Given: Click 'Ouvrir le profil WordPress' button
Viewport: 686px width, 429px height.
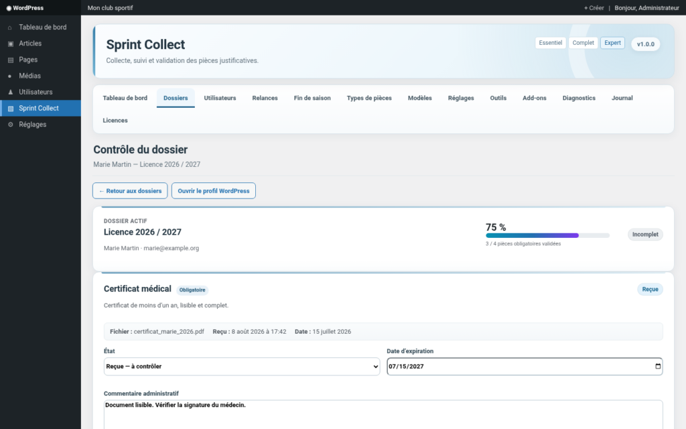Looking at the screenshot, I should [214, 191].
